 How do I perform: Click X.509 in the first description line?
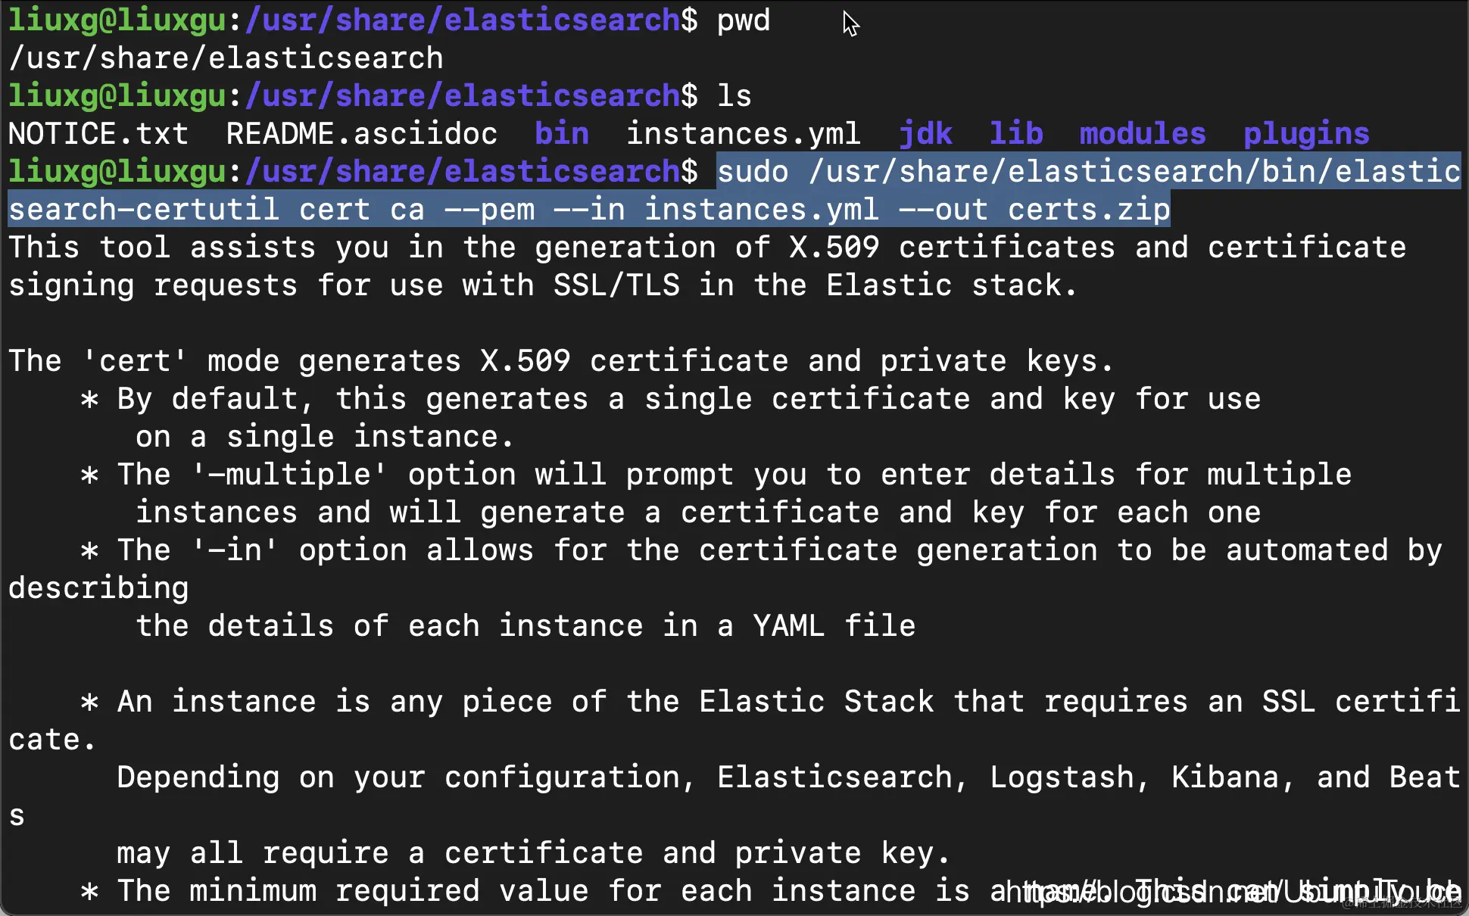pyautogui.click(x=834, y=248)
